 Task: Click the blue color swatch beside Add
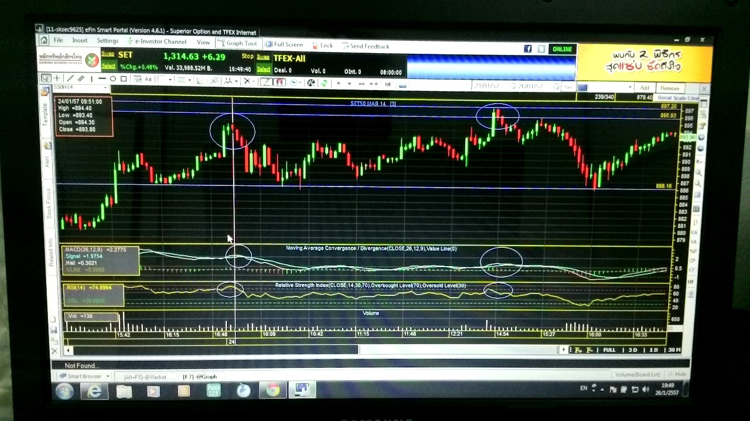pos(582,88)
